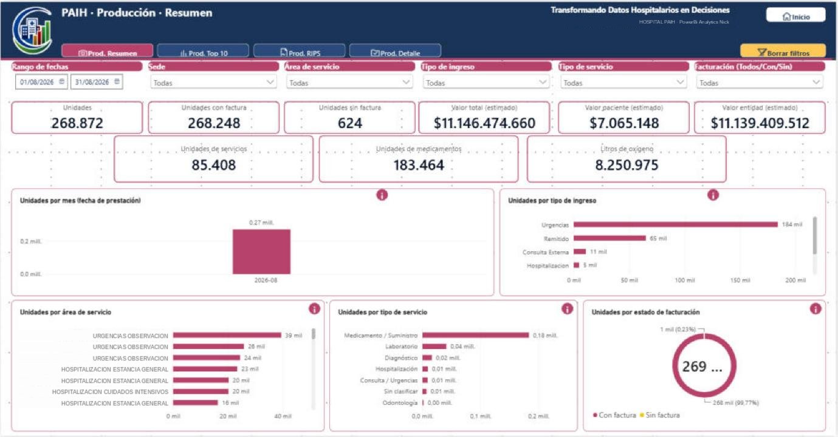Click the Litros de oxígeno value 8.250.975
838x437 pixels.
[x=627, y=165]
